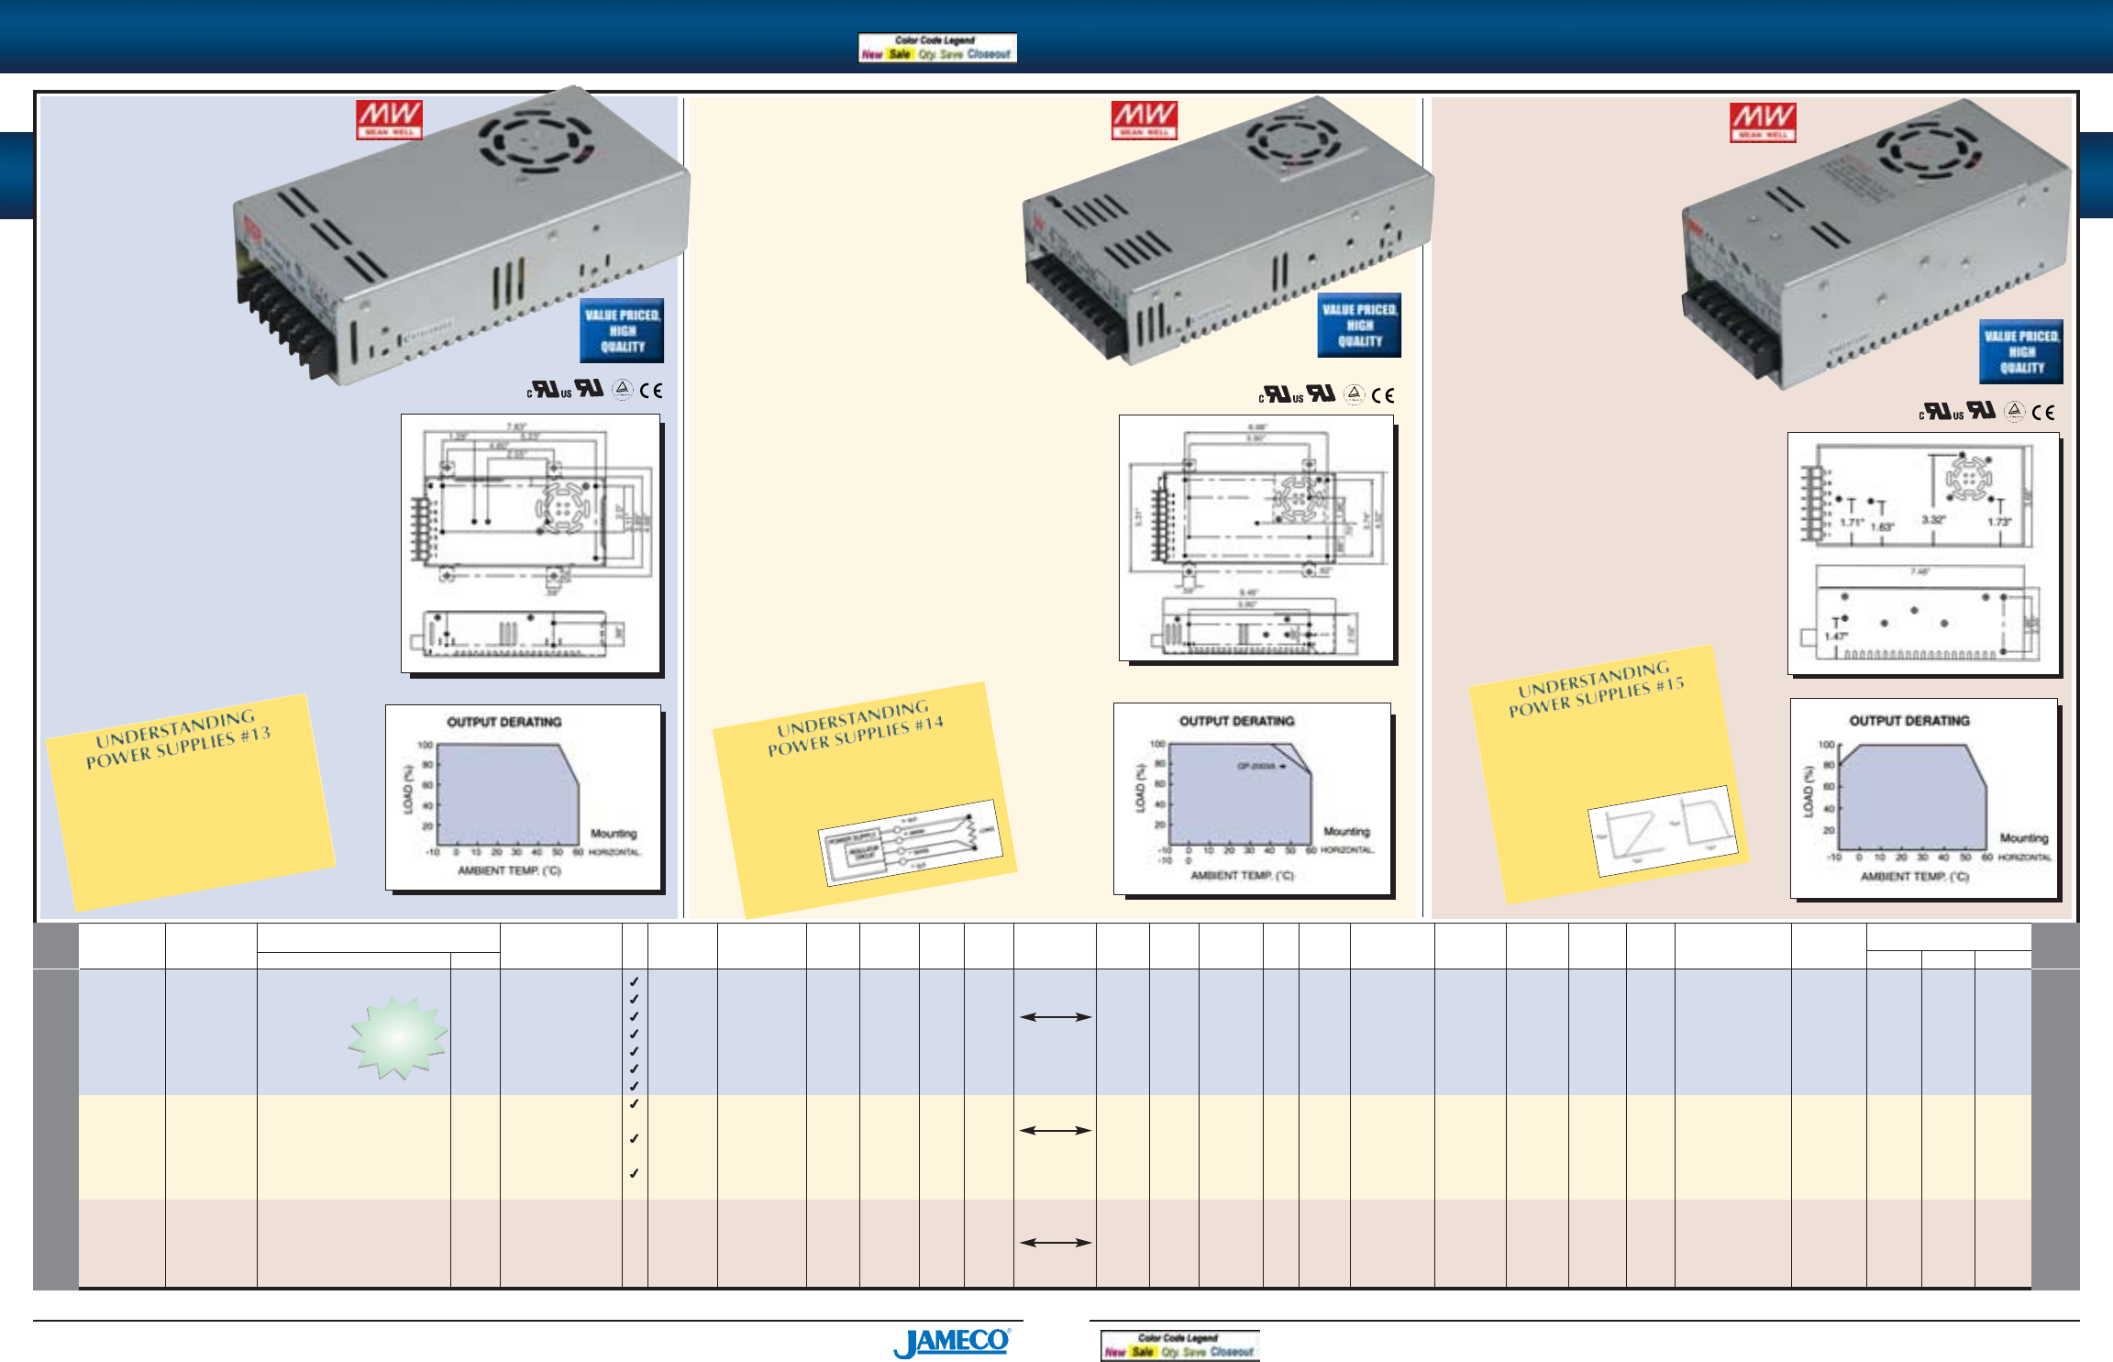The image size is (2113, 1362).
Task: Click the curve graphs on sticky note #15
Action: point(1663,831)
